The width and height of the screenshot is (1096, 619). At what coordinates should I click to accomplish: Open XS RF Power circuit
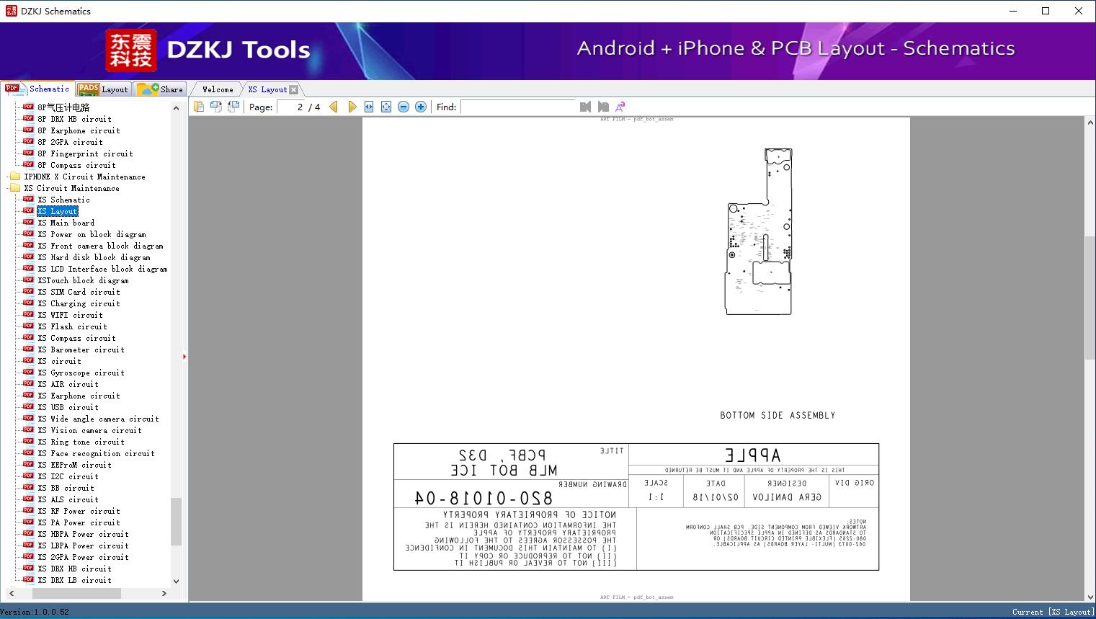point(79,511)
